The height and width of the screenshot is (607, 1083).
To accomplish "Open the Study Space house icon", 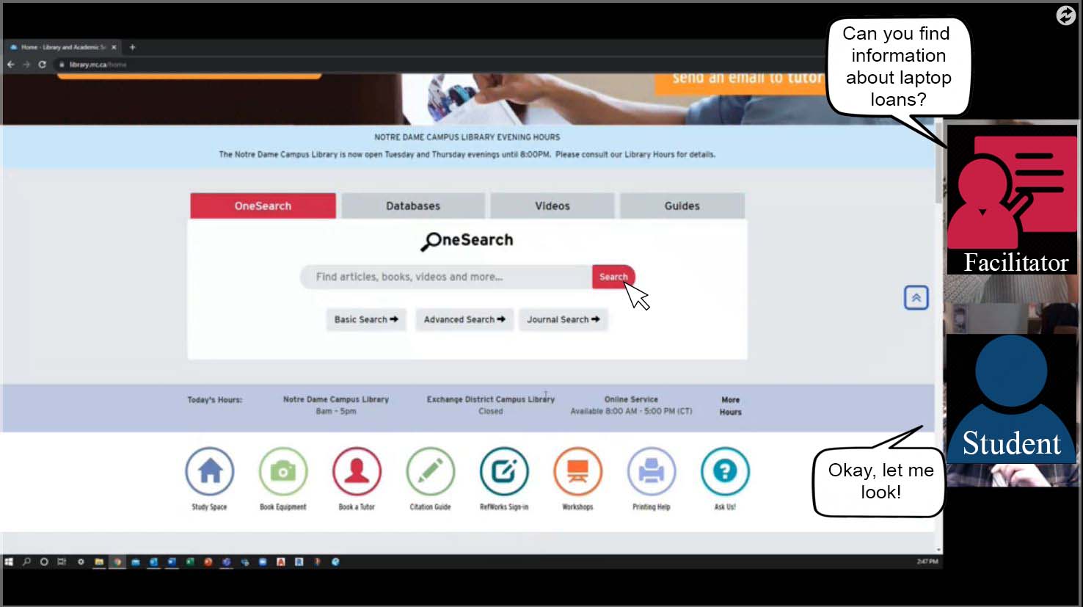I will point(210,471).
